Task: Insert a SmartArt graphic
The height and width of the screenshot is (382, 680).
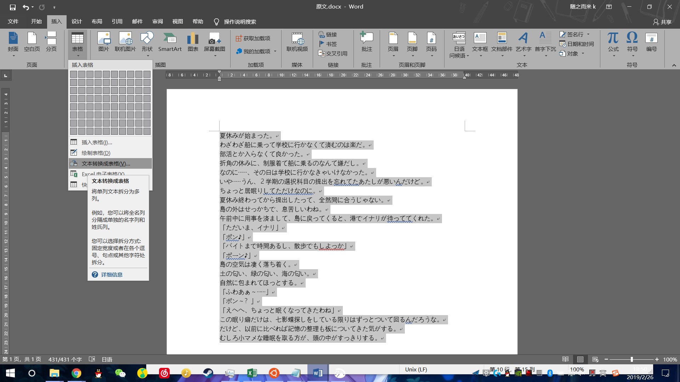Action: 170,42
